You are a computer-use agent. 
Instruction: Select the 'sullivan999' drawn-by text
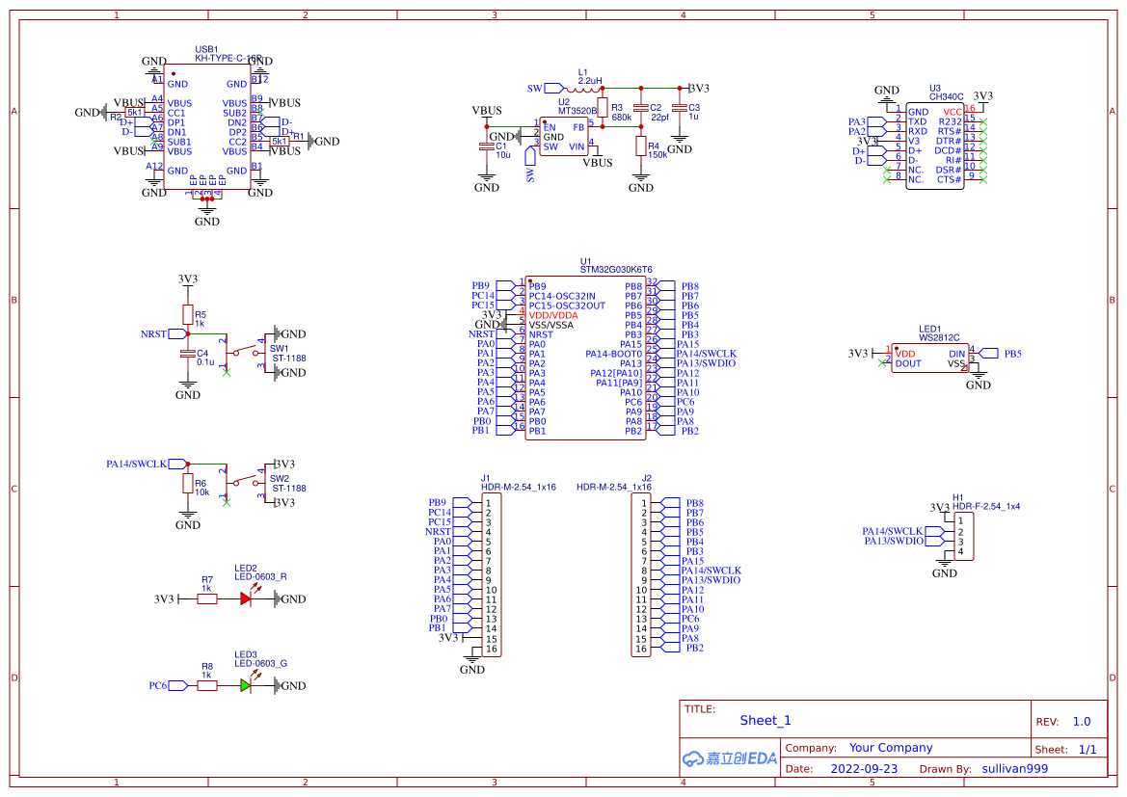(1014, 769)
